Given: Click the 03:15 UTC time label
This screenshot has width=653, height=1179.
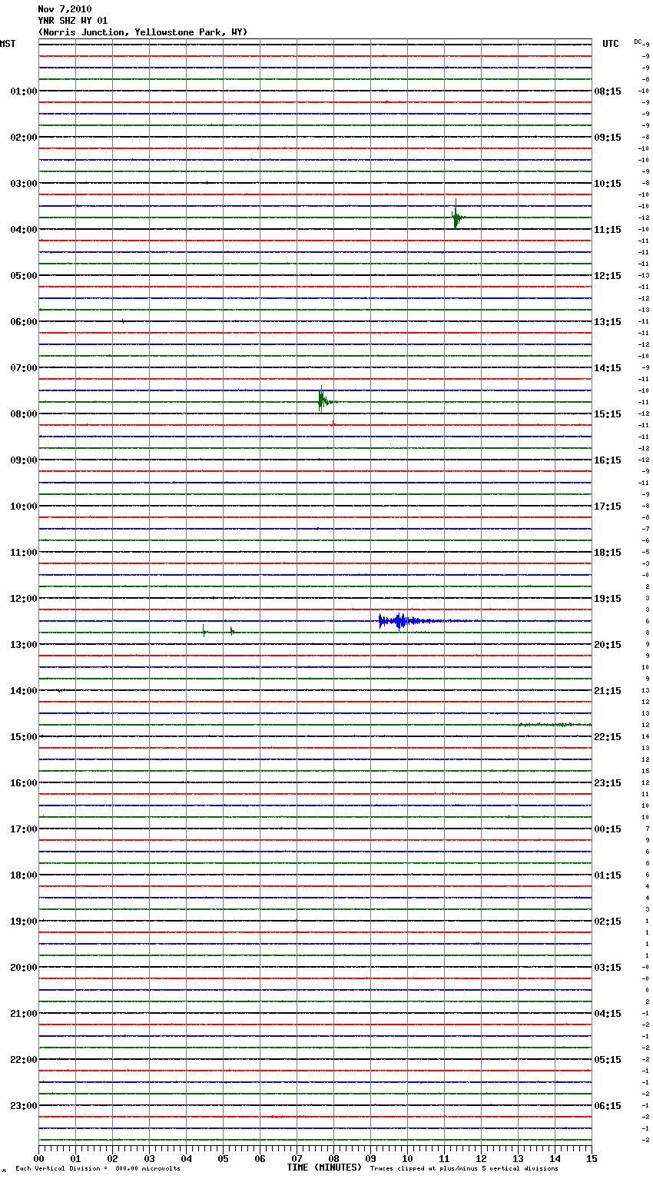Looking at the screenshot, I should click(x=608, y=968).
